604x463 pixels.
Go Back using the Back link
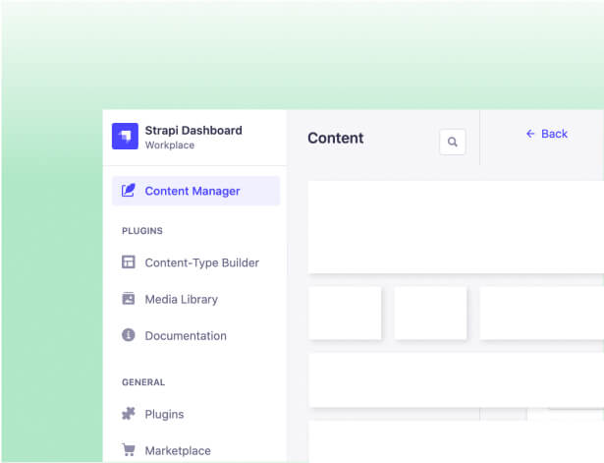(547, 134)
